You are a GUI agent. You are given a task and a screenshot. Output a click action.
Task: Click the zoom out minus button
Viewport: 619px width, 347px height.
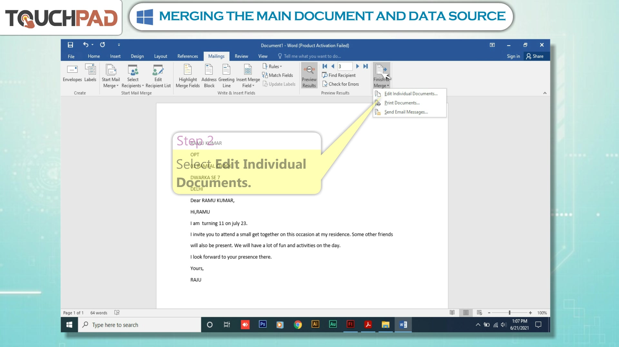(489, 313)
